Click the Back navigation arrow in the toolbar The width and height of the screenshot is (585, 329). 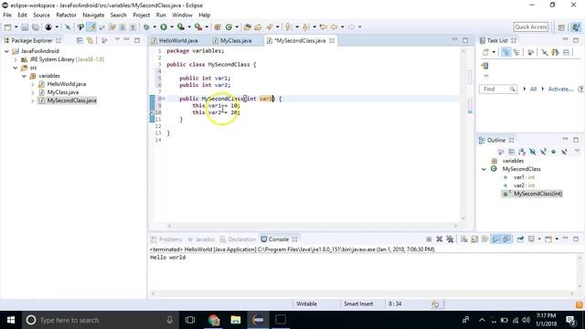[334, 27]
